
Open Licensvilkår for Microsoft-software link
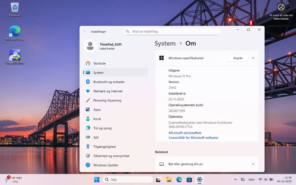click(193, 138)
